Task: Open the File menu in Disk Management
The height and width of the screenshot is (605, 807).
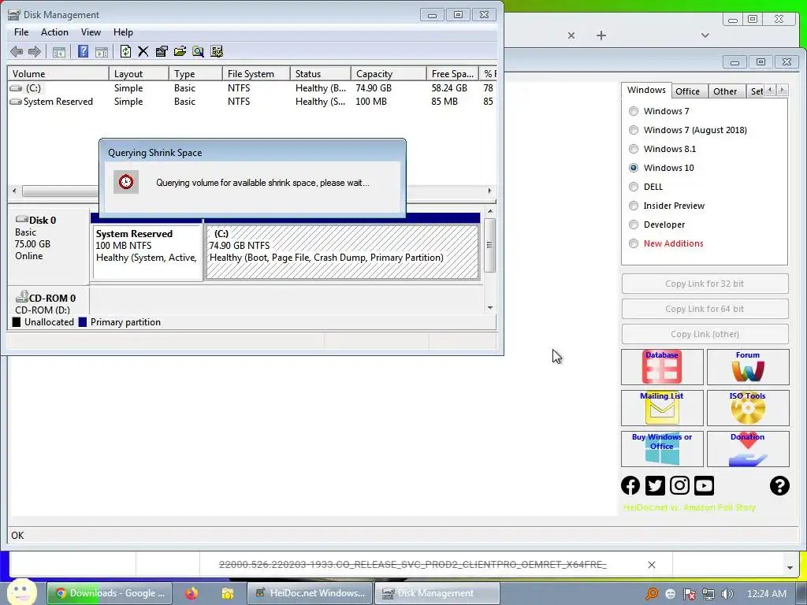Action: (x=21, y=32)
